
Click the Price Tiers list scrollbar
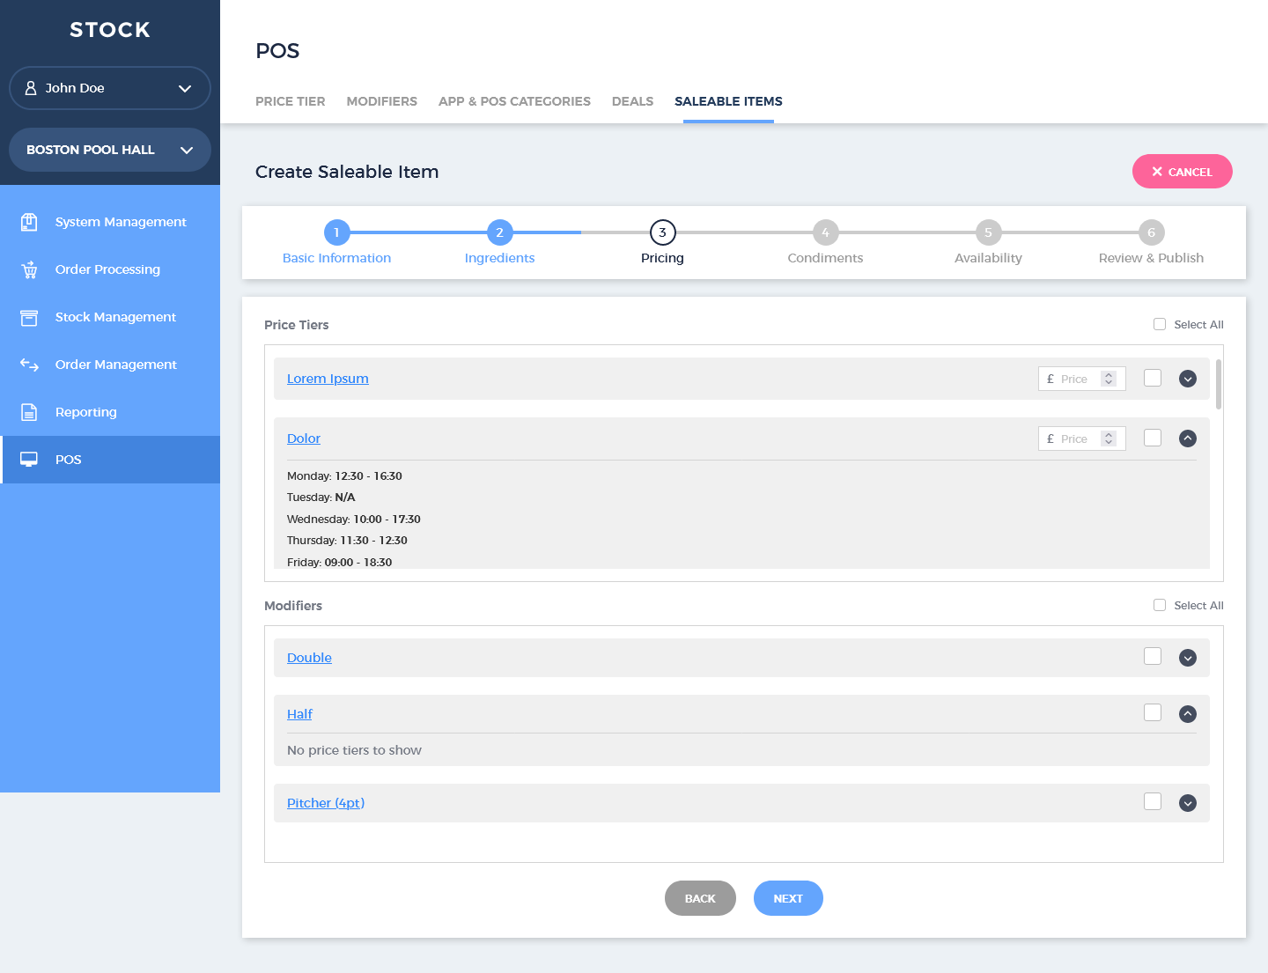(x=1219, y=385)
